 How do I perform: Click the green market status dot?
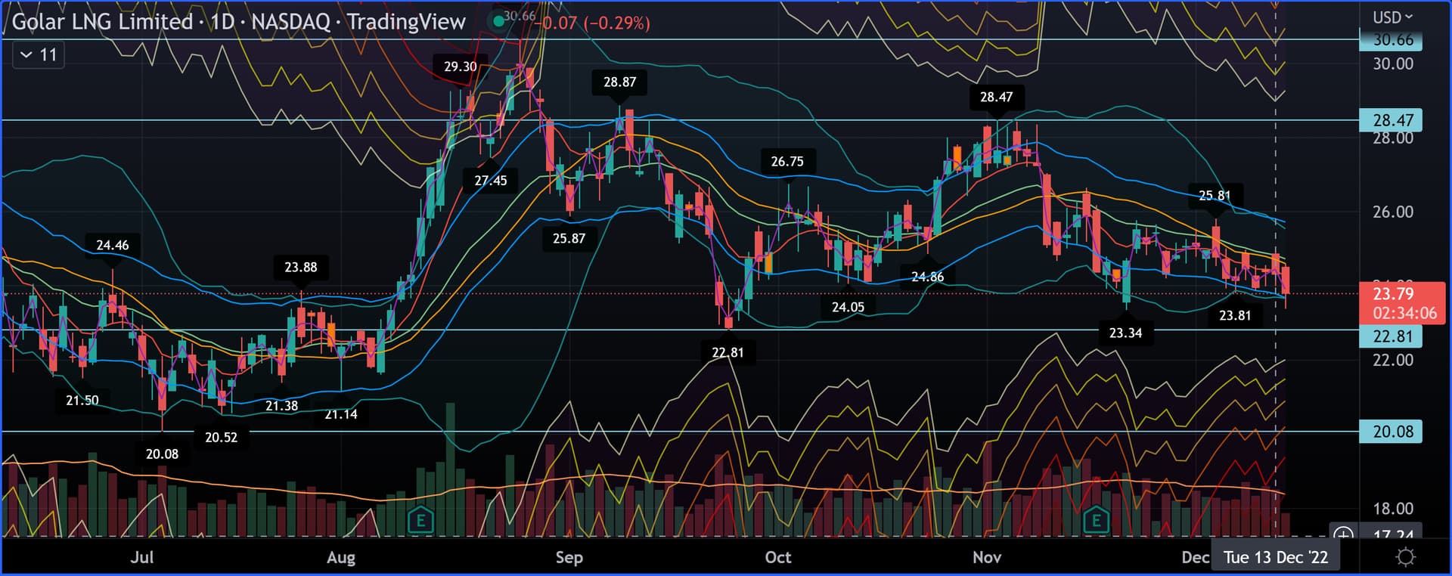(x=498, y=20)
